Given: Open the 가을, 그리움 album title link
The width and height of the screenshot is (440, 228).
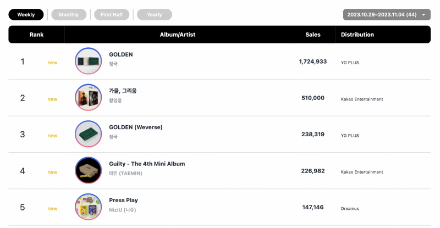Looking at the screenshot, I should click(x=123, y=91).
